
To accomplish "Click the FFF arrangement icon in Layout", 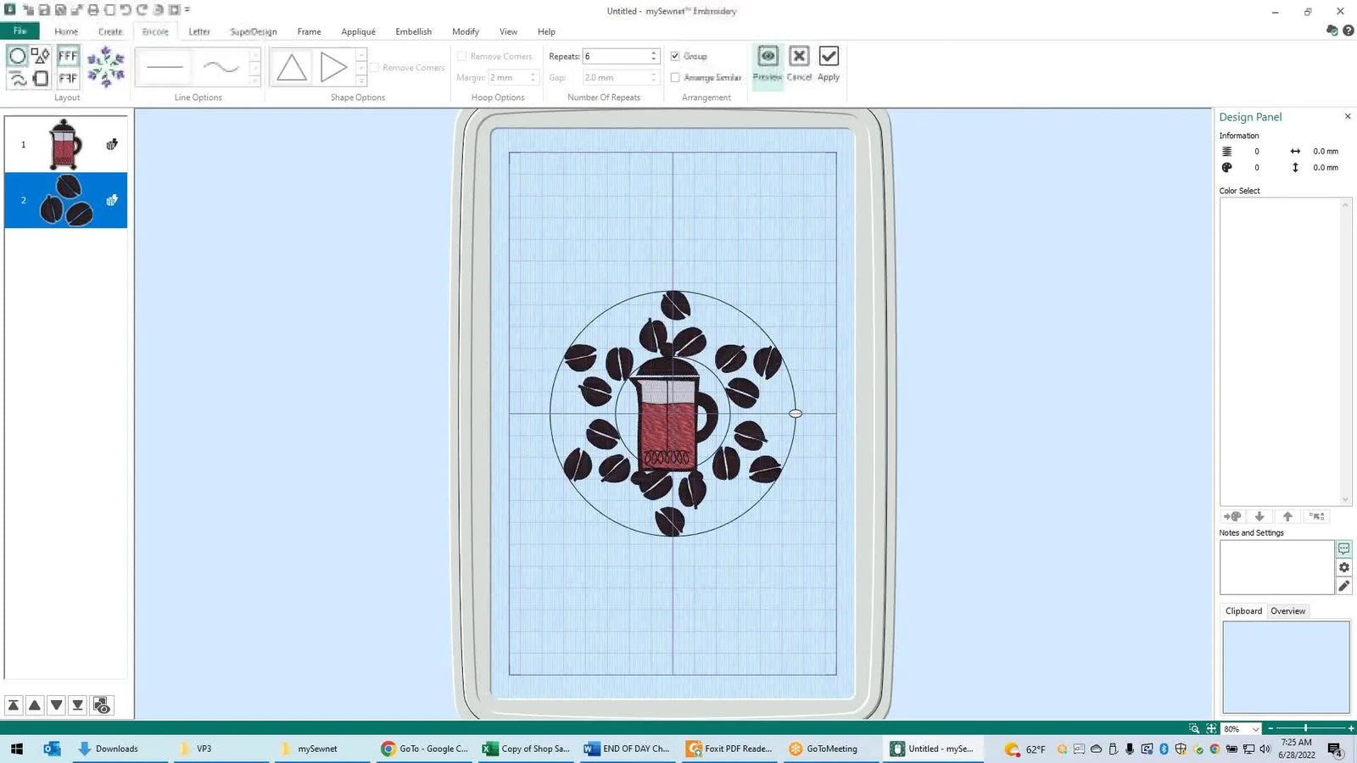I will pos(68,56).
